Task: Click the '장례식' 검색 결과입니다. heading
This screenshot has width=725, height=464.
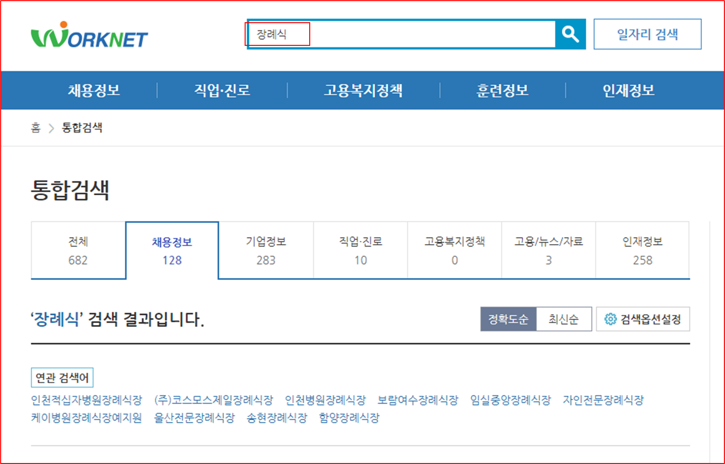Action: (117, 319)
